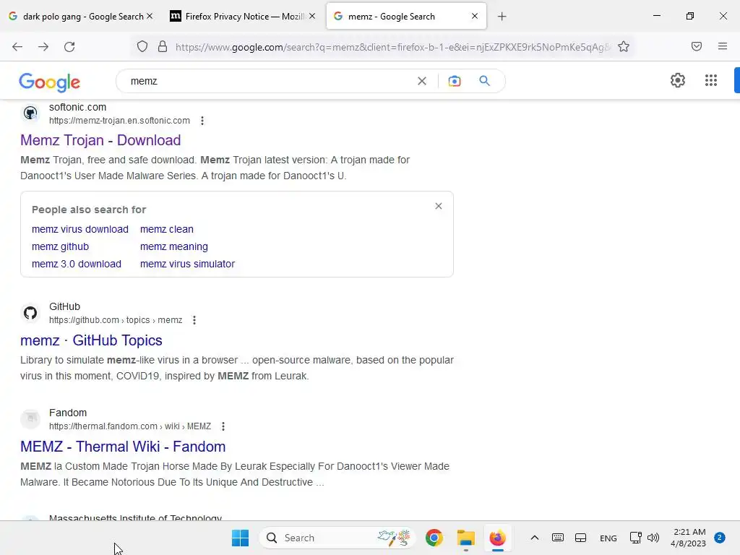Show hidden system tray icons
Image resolution: width=740 pixels, height=555 pixels.
(x=534, y=538)
